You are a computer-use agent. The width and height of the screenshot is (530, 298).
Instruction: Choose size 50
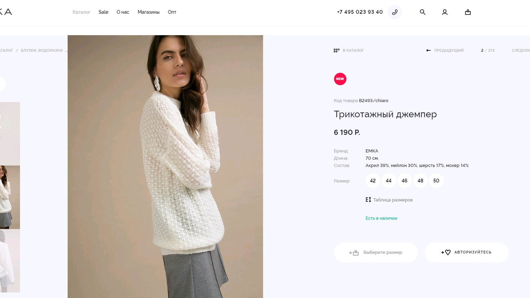(x=436, y=181)
